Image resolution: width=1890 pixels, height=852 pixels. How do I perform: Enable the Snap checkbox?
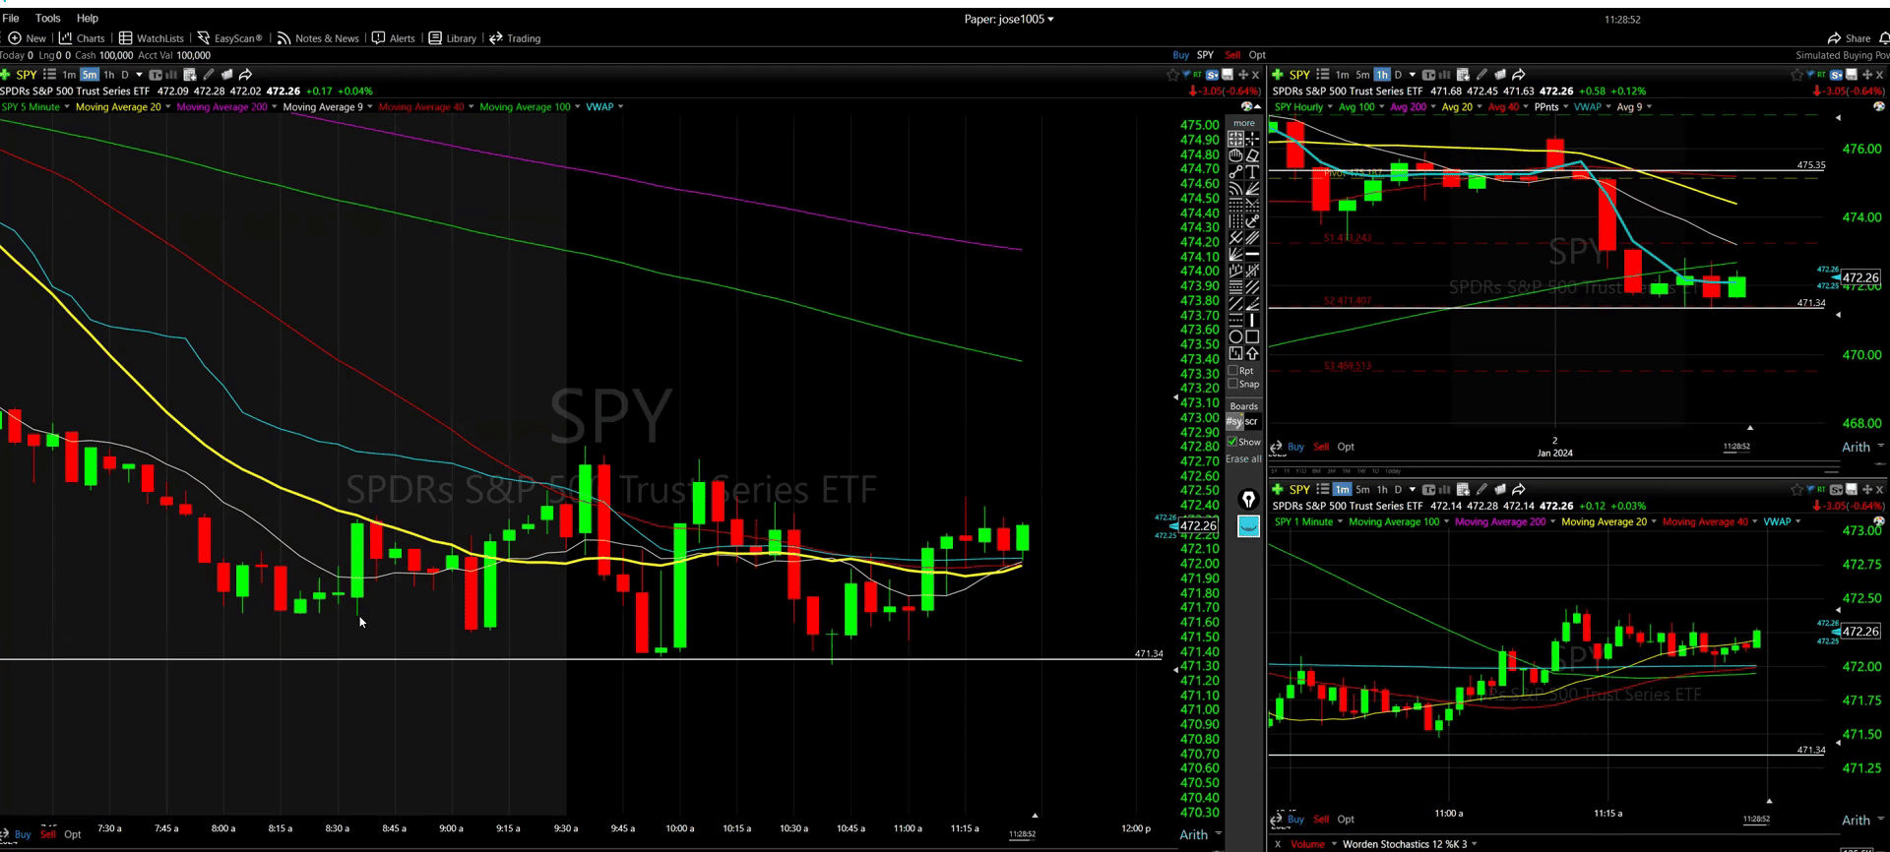[x=1233, y=384]
